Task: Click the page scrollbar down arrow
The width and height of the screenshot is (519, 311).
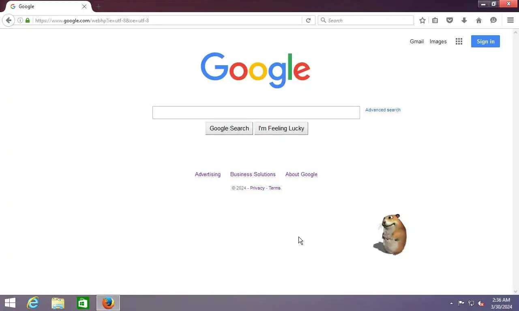Action: coord(516,291)
